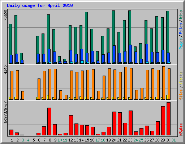The image size is (185, 144).
Task: Click the 'Hits' legend label
Action: (181, 15)
